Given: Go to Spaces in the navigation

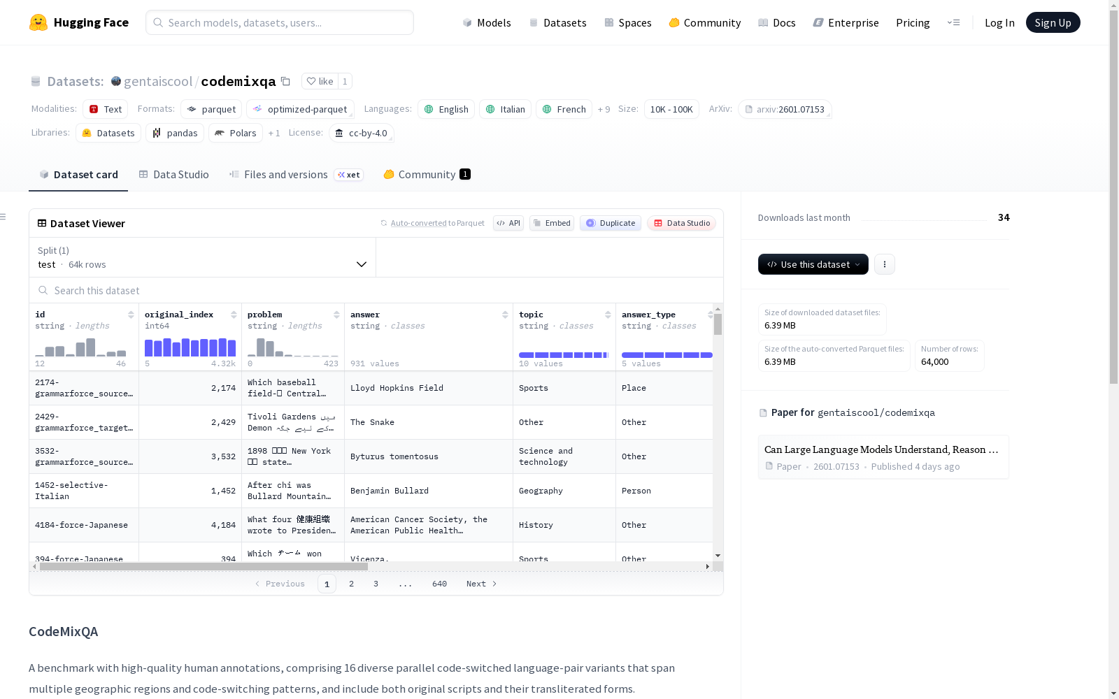Looking at the screenshot, I should pos(628,22).
